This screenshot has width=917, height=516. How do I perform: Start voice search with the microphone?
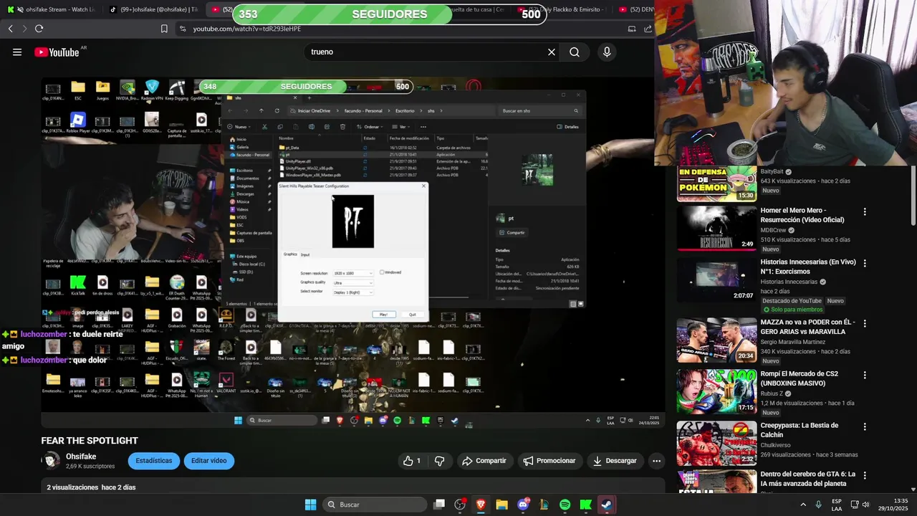[x=607, y=52]
